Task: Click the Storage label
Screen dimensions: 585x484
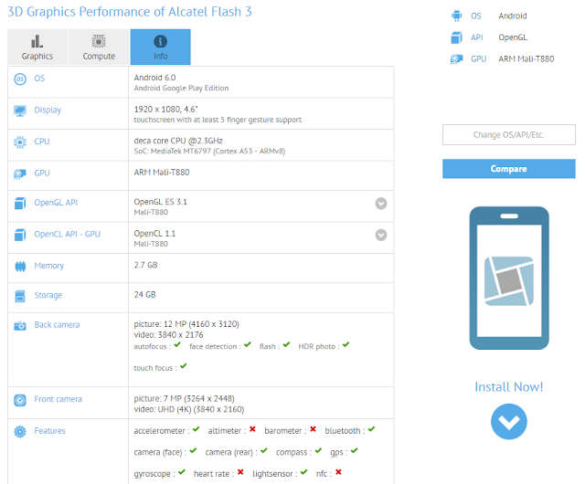Action: (x=48, y=295)
